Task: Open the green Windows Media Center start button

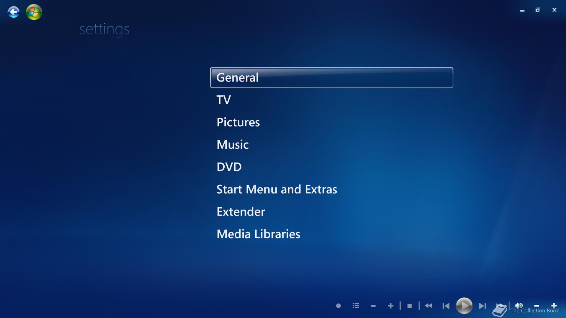Action: (34, 12)
